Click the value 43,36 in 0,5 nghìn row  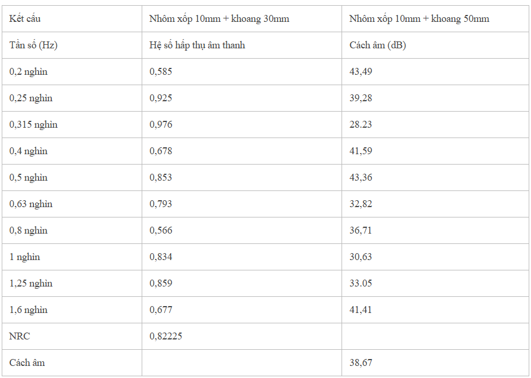(361, 177)
